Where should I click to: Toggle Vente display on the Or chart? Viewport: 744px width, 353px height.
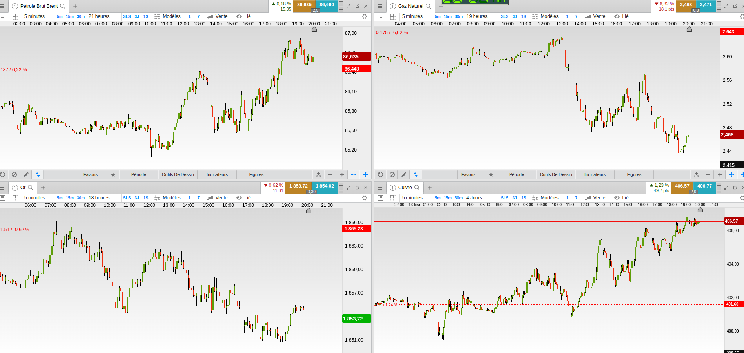click(x=218, y=198)
